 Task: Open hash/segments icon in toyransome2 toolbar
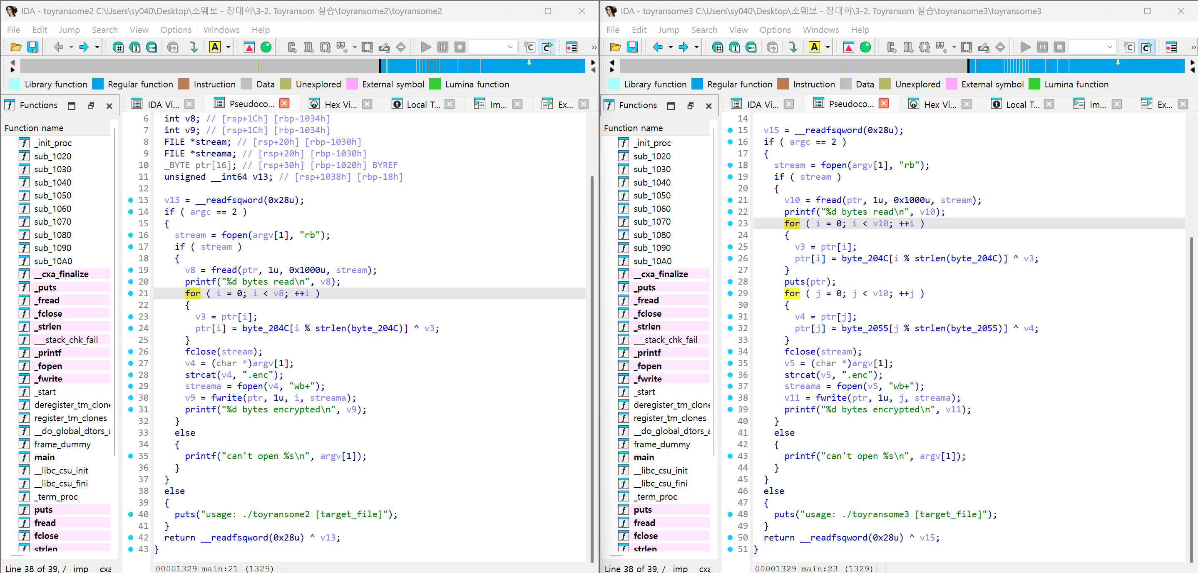(x=118, y=47)
